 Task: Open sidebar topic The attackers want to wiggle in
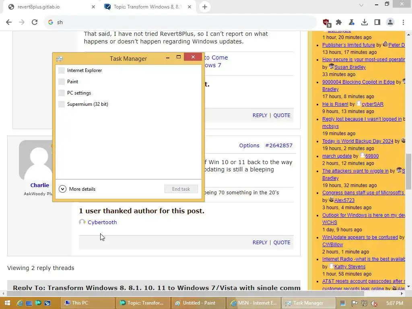point(355,171)
